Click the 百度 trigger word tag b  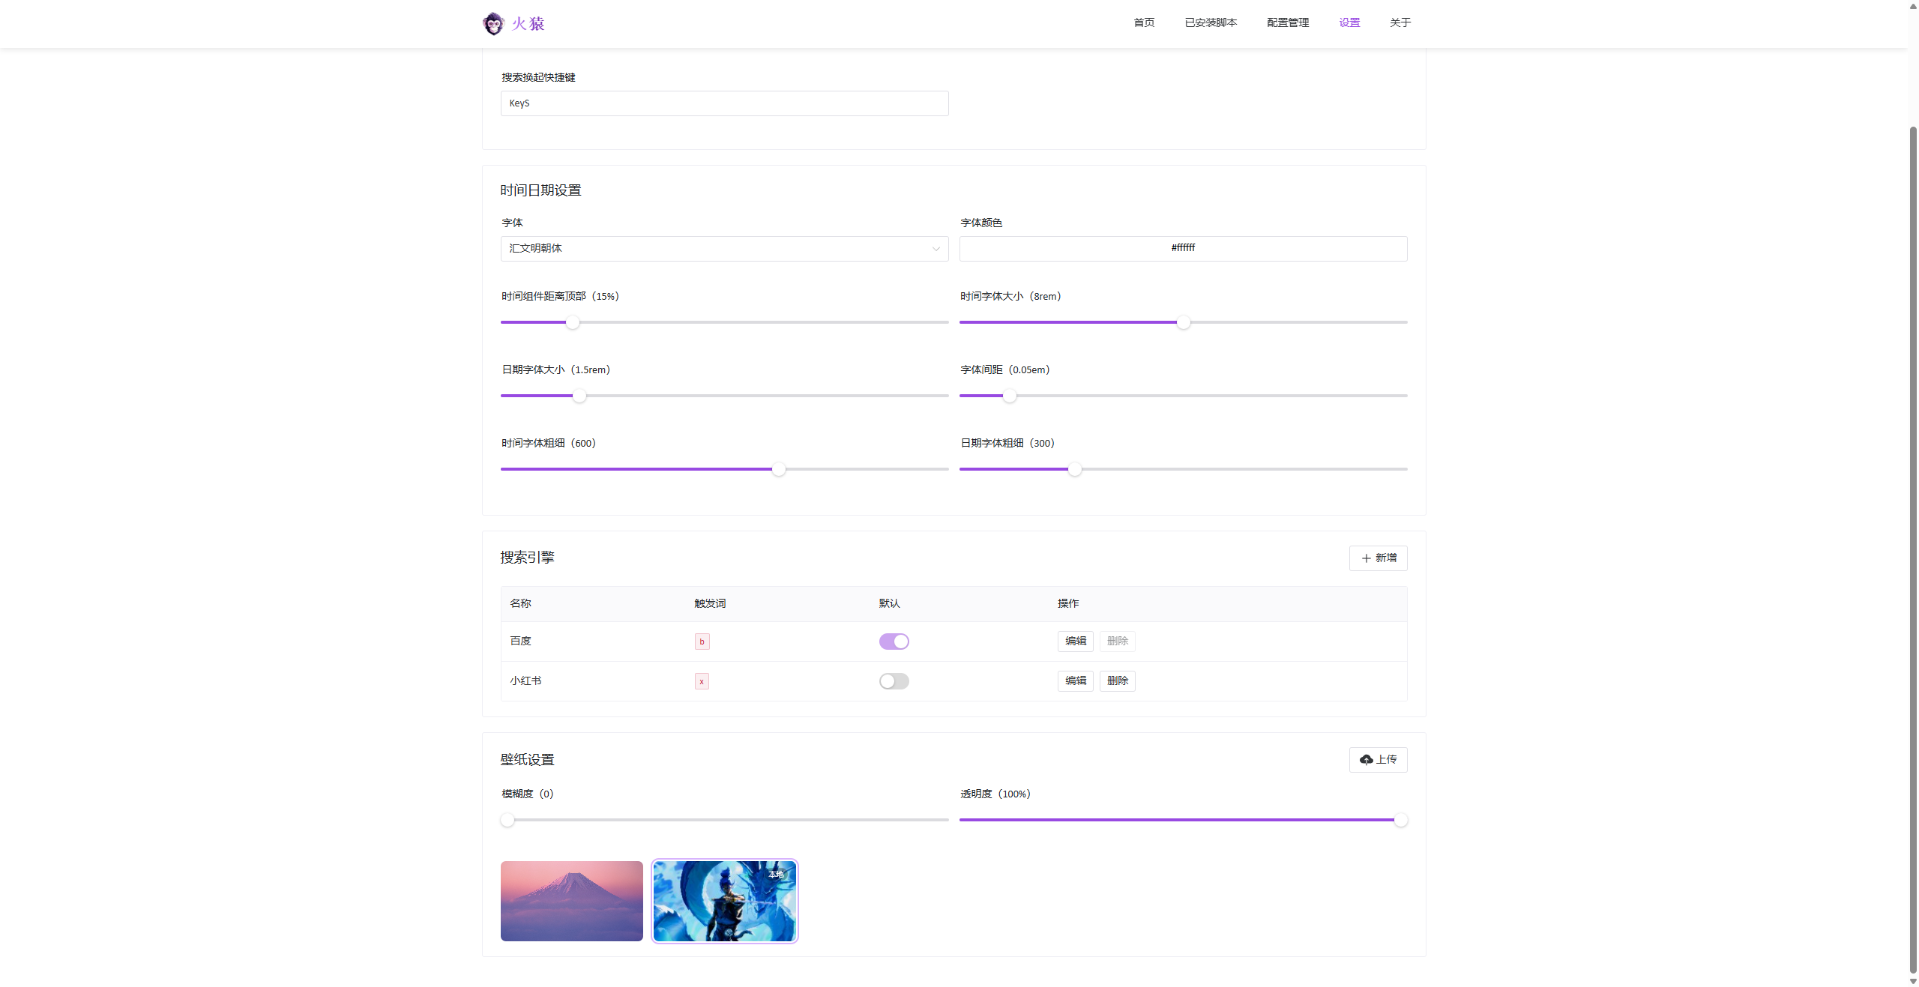click(702, 642)
